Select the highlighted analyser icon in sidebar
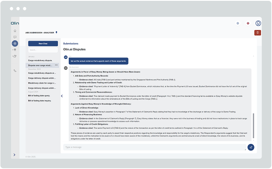Image resolution: width=272 pixels, height=169 pixels. 15,43
